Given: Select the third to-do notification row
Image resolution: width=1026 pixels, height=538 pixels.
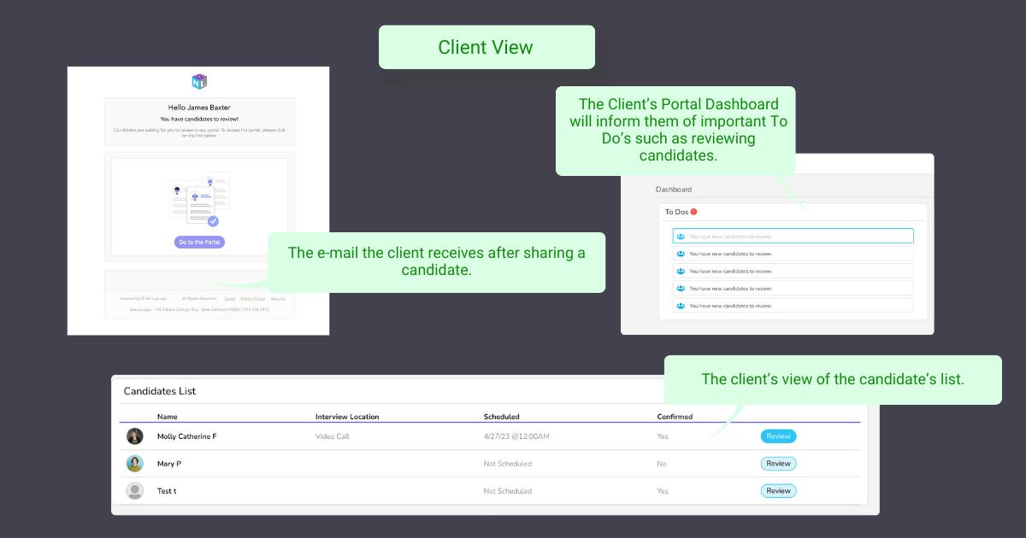Looking at the screenshot, I should 793,271.
